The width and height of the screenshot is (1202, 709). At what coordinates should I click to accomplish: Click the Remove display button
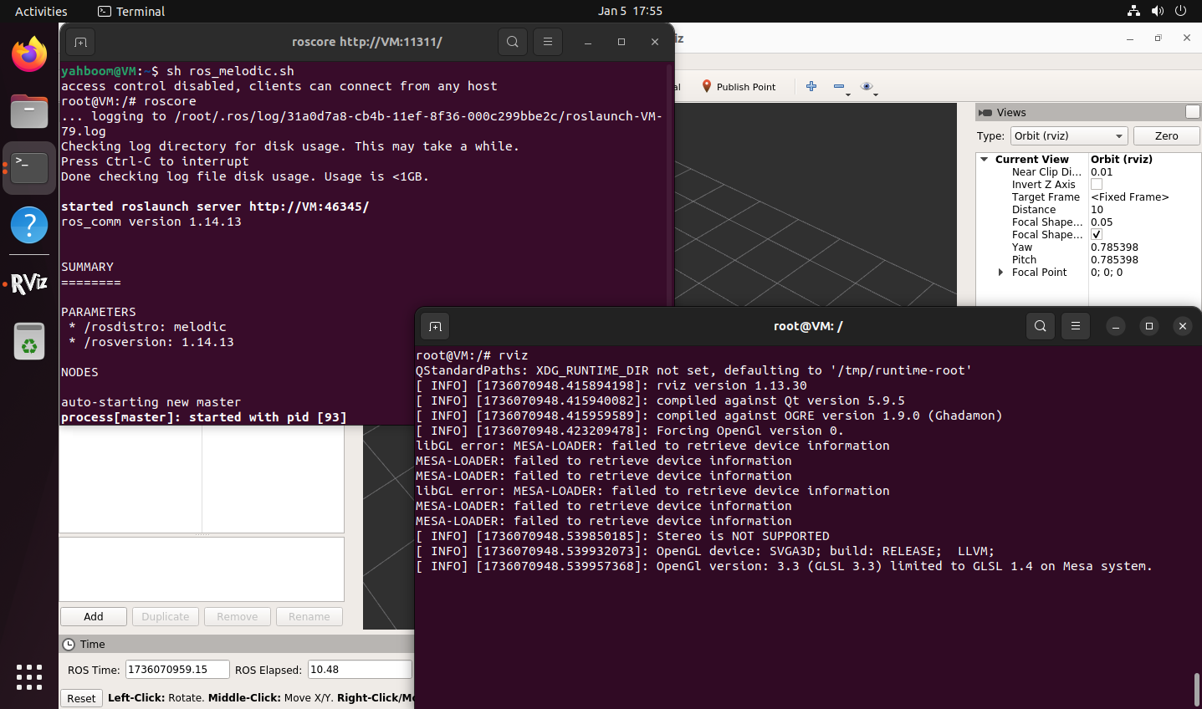coord(238,616)
